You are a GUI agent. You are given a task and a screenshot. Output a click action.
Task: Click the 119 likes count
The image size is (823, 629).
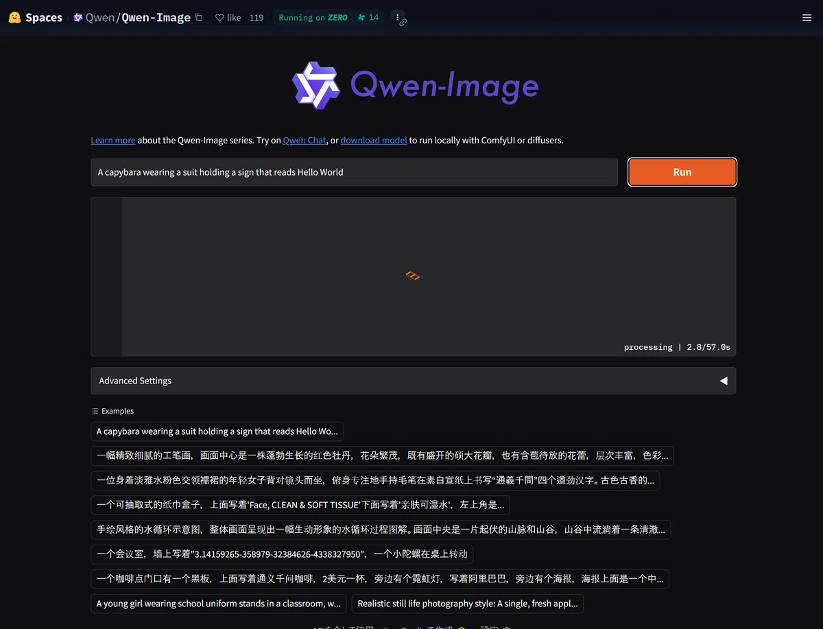(x=257, y=18)
